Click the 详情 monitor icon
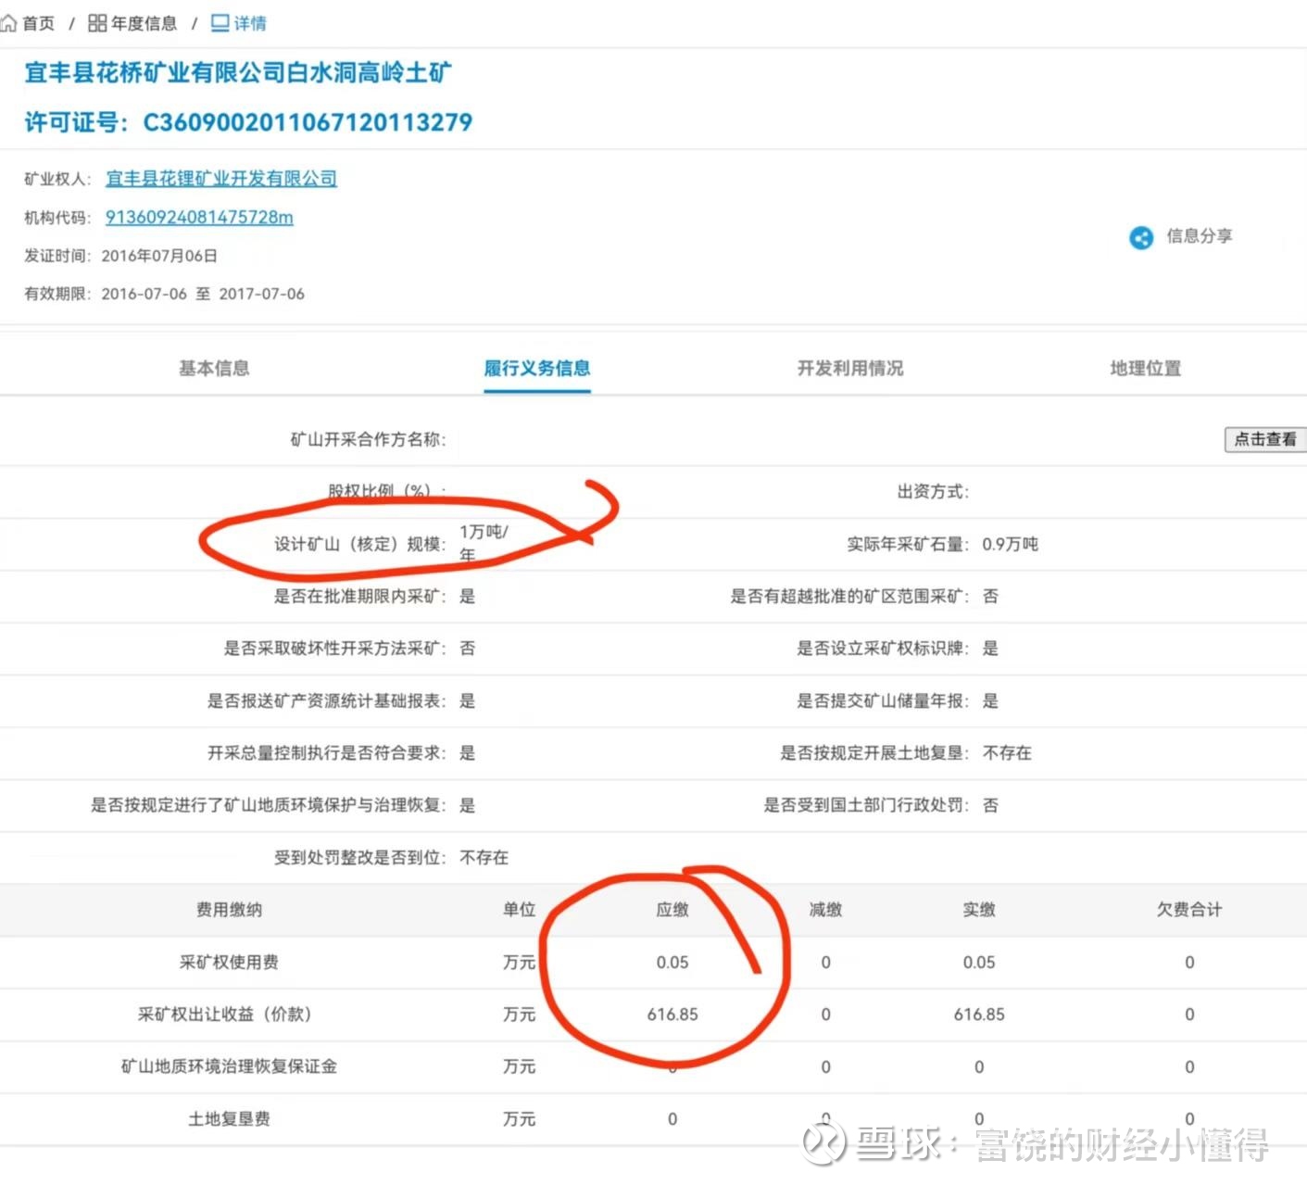The image size is (1307, 1185). pos(220,23)
